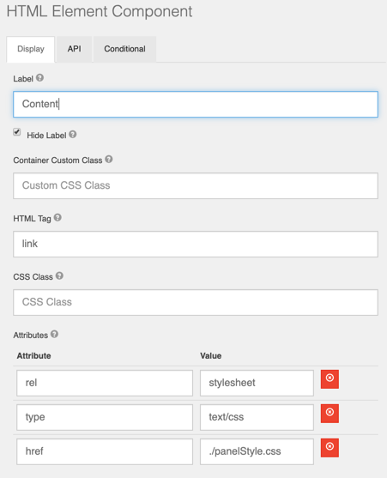Click the stylesheet value field

point(257,383)
